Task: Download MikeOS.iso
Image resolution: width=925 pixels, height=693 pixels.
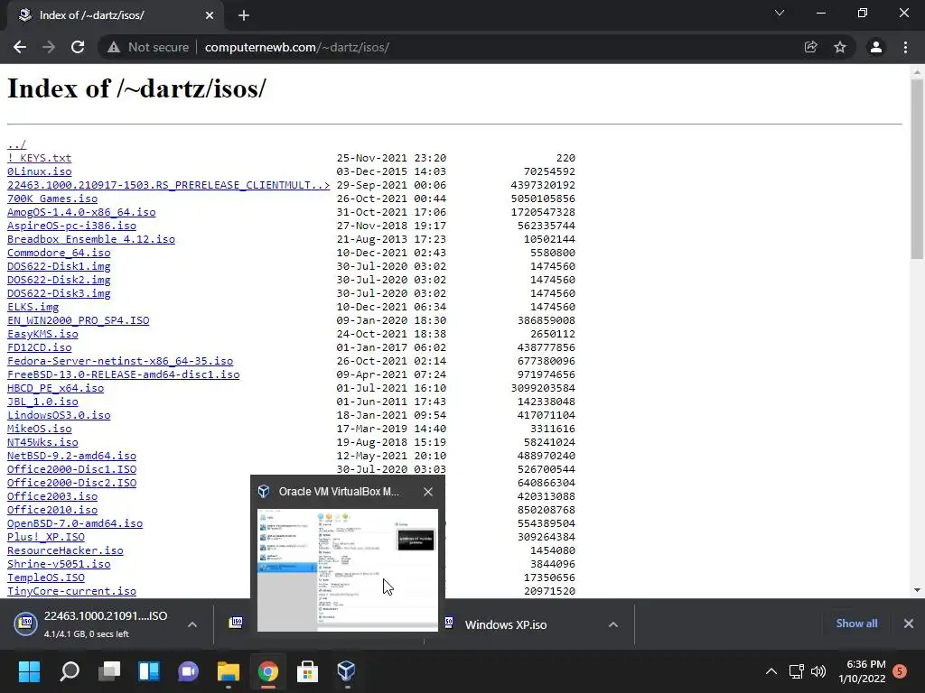Action: pos(39,429)
